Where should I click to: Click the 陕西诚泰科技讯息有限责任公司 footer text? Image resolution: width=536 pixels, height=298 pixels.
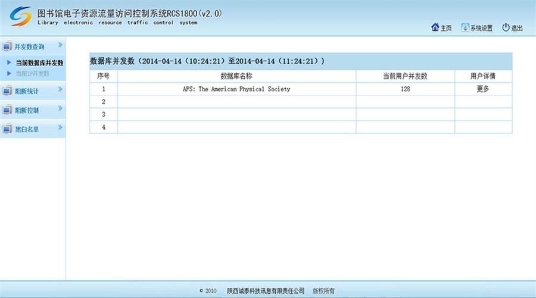tap(266, 291)
